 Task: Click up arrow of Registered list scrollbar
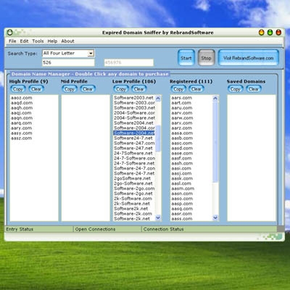click(x=215, y=98)
